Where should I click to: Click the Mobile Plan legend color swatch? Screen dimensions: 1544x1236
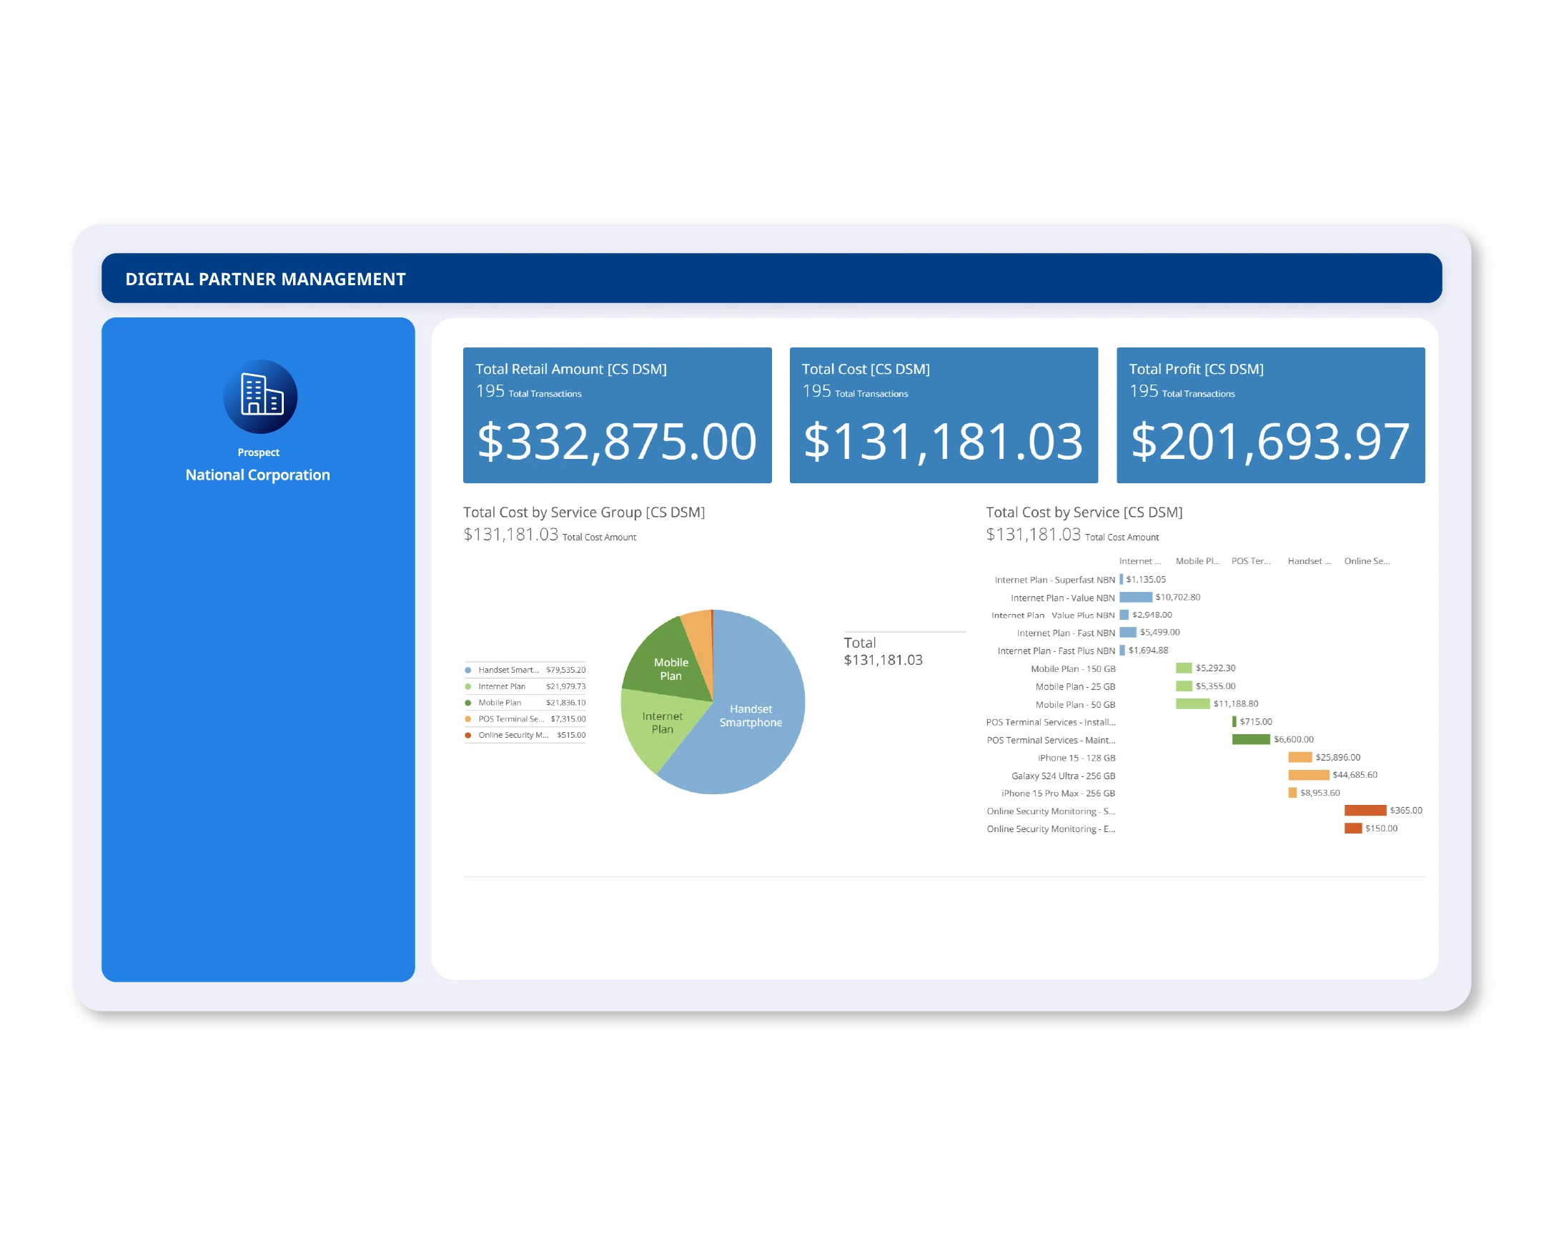(x=468, y=702)
